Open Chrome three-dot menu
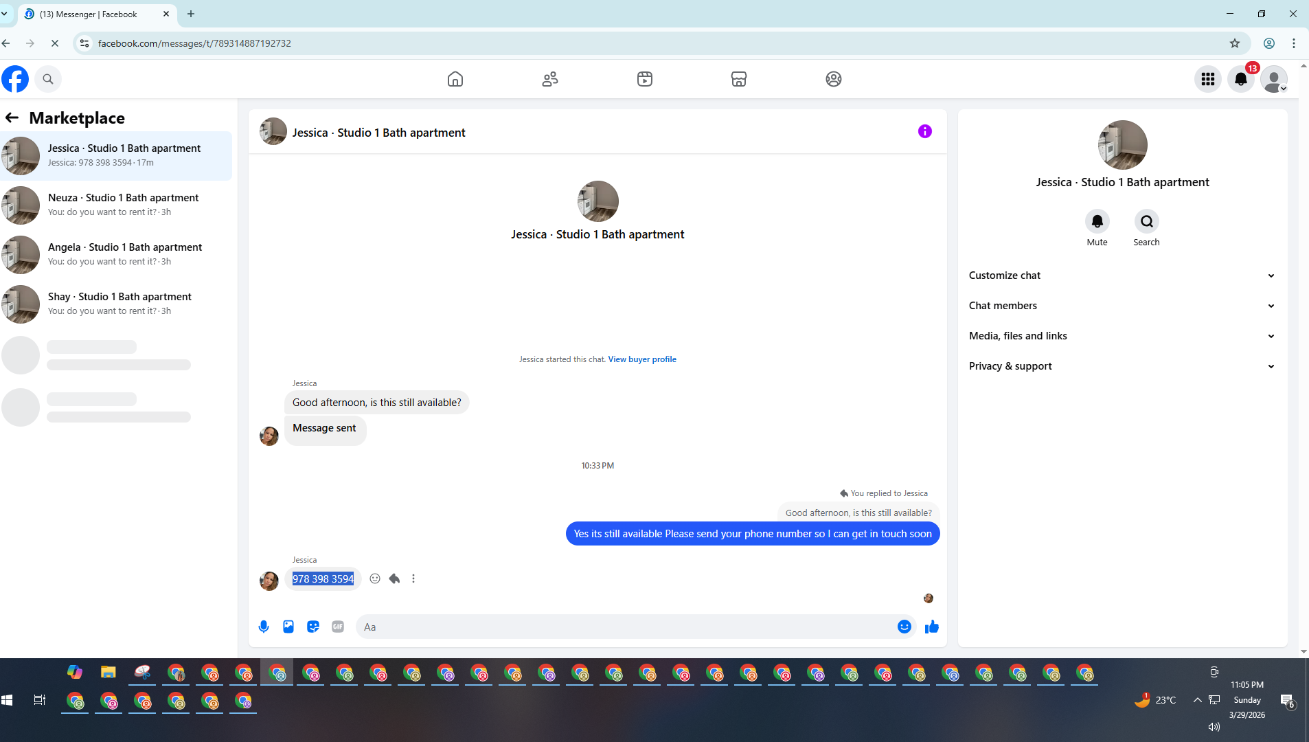The image size is (1309, 742). click(x=1294, y=43)
